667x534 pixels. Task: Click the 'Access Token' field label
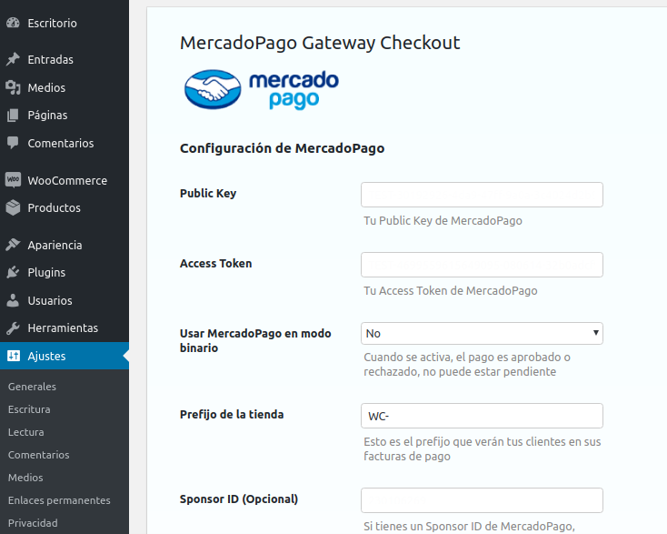215,264
